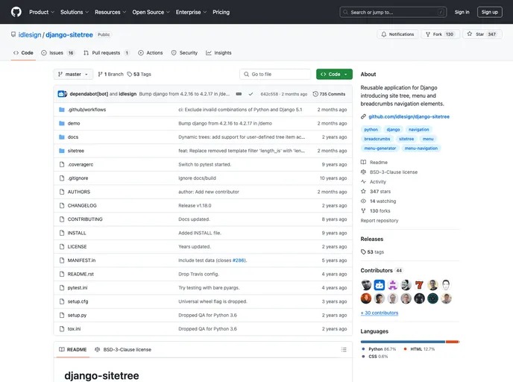Click the setup.cfg file icon
Screen dimensions: 513x382
[61, 301]
